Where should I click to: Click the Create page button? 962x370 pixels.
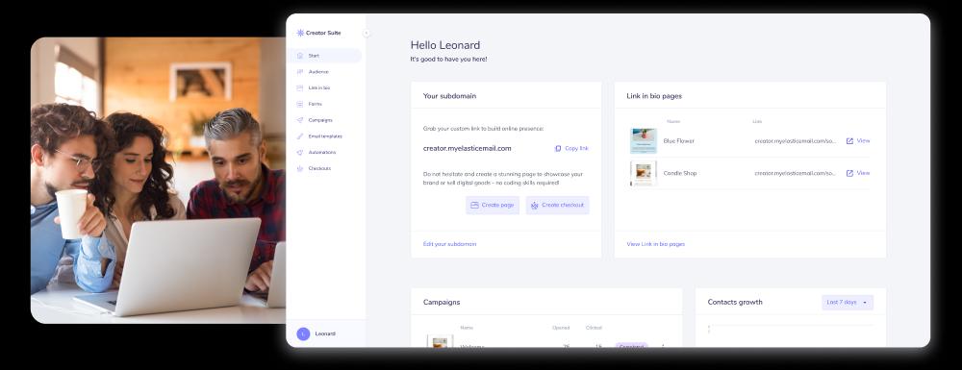(x=492, y=206)
